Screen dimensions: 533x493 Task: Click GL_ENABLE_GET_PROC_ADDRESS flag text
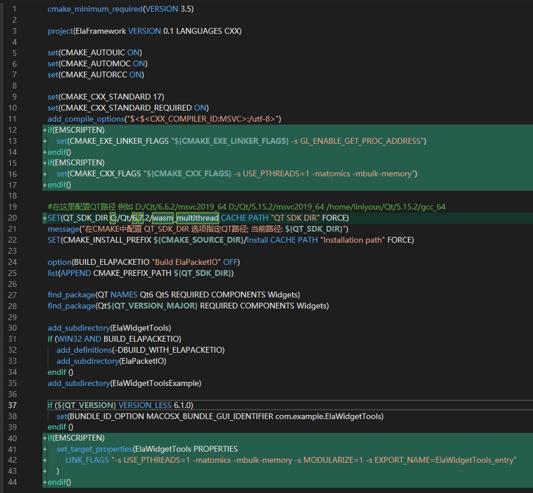click(x=361, y=141)
